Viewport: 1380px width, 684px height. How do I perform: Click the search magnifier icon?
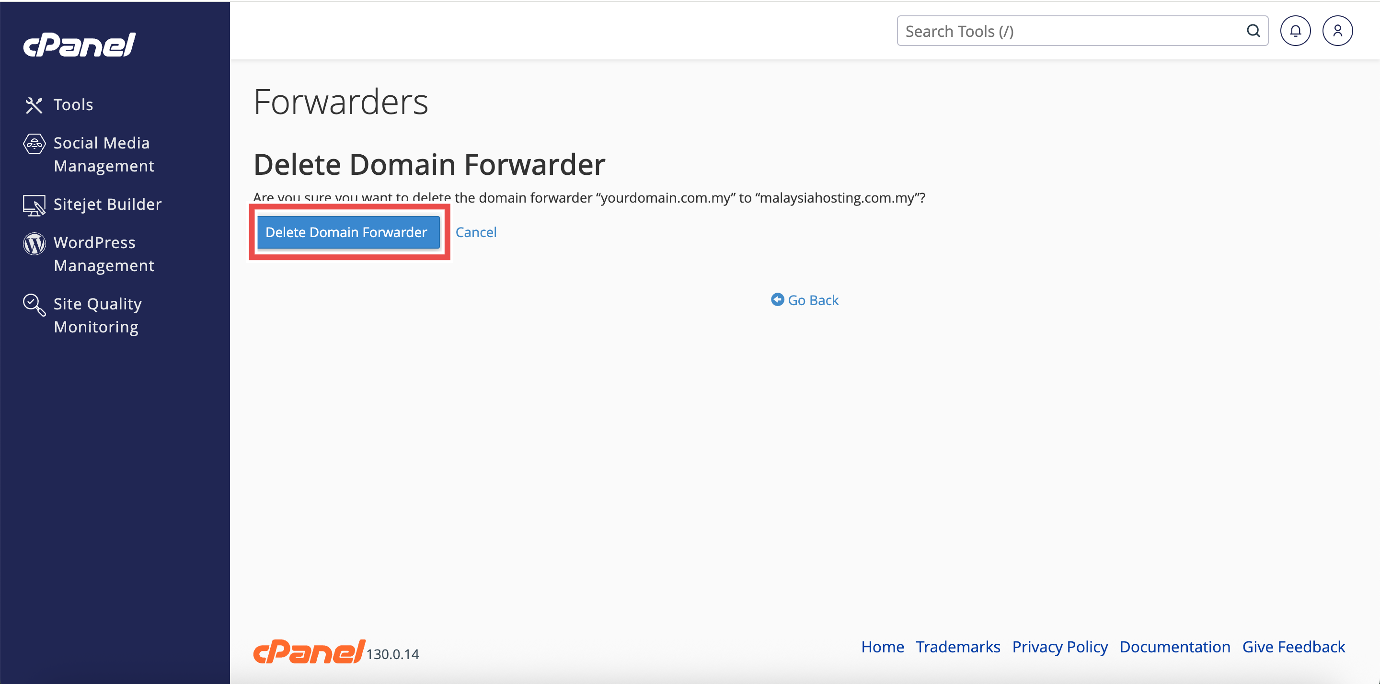pyautogui.click(x=1253, y=31)
